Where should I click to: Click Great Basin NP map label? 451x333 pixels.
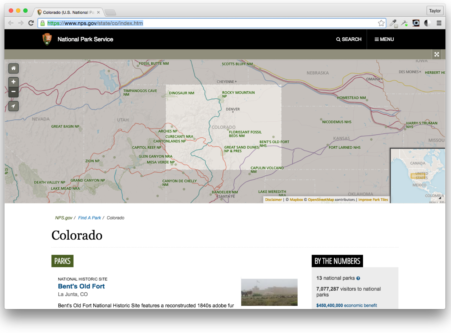[x=65, y=126]
